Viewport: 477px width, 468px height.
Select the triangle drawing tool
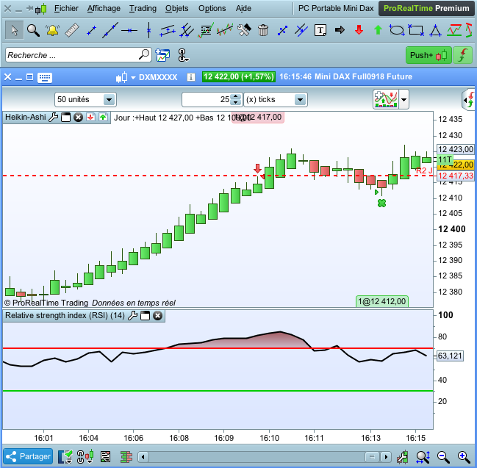[435, 30]
